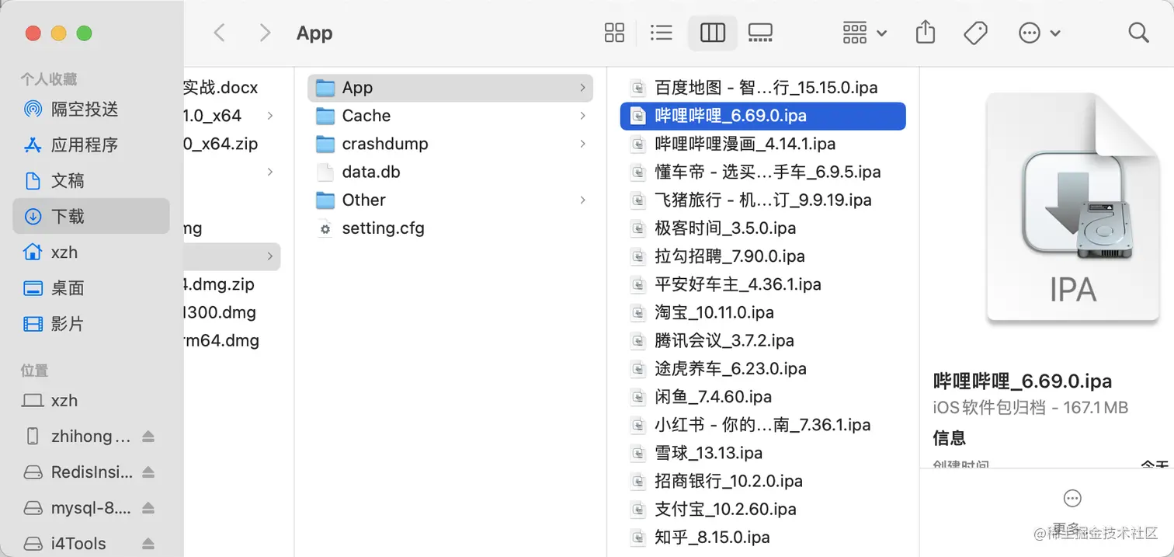The width and height of the screenshot is (1174, 557).
Task: Eject the i4Tools volume
Action: point(148,544)
